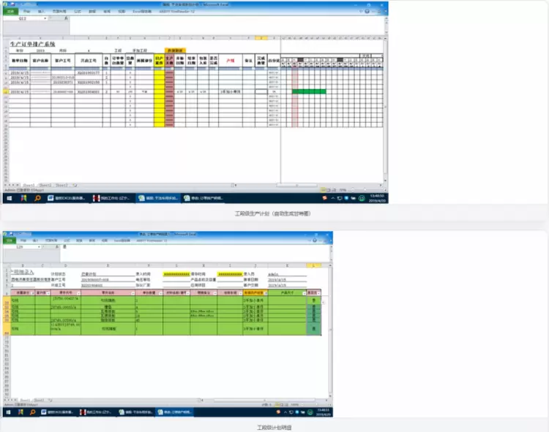This screenshot has height=432, width=549.
Task: Click insert worksheet icon in upper window
Action: [x=75, y=185]
